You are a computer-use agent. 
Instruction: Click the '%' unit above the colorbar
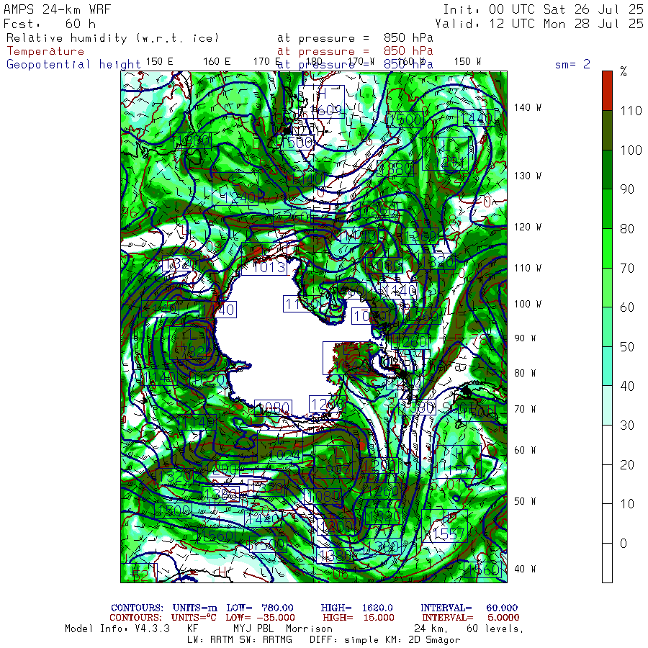pos(624,71)
